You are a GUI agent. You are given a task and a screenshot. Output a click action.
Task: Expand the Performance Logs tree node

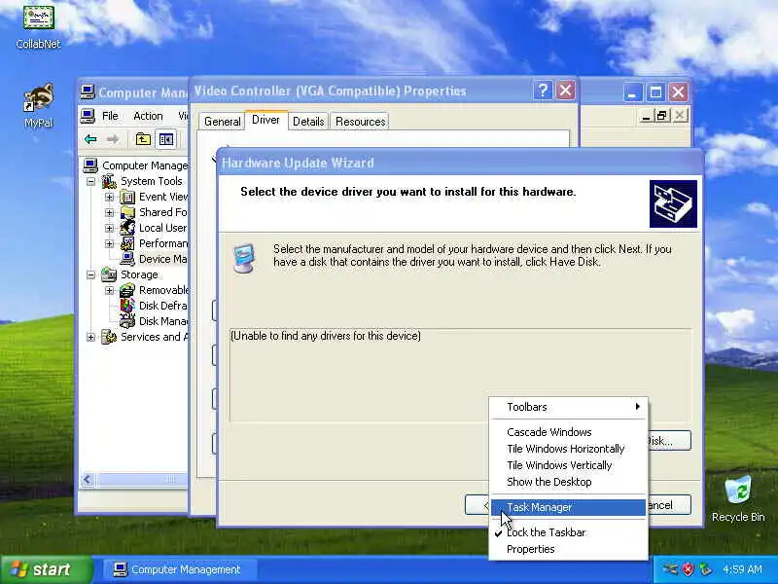click(109, 244)
